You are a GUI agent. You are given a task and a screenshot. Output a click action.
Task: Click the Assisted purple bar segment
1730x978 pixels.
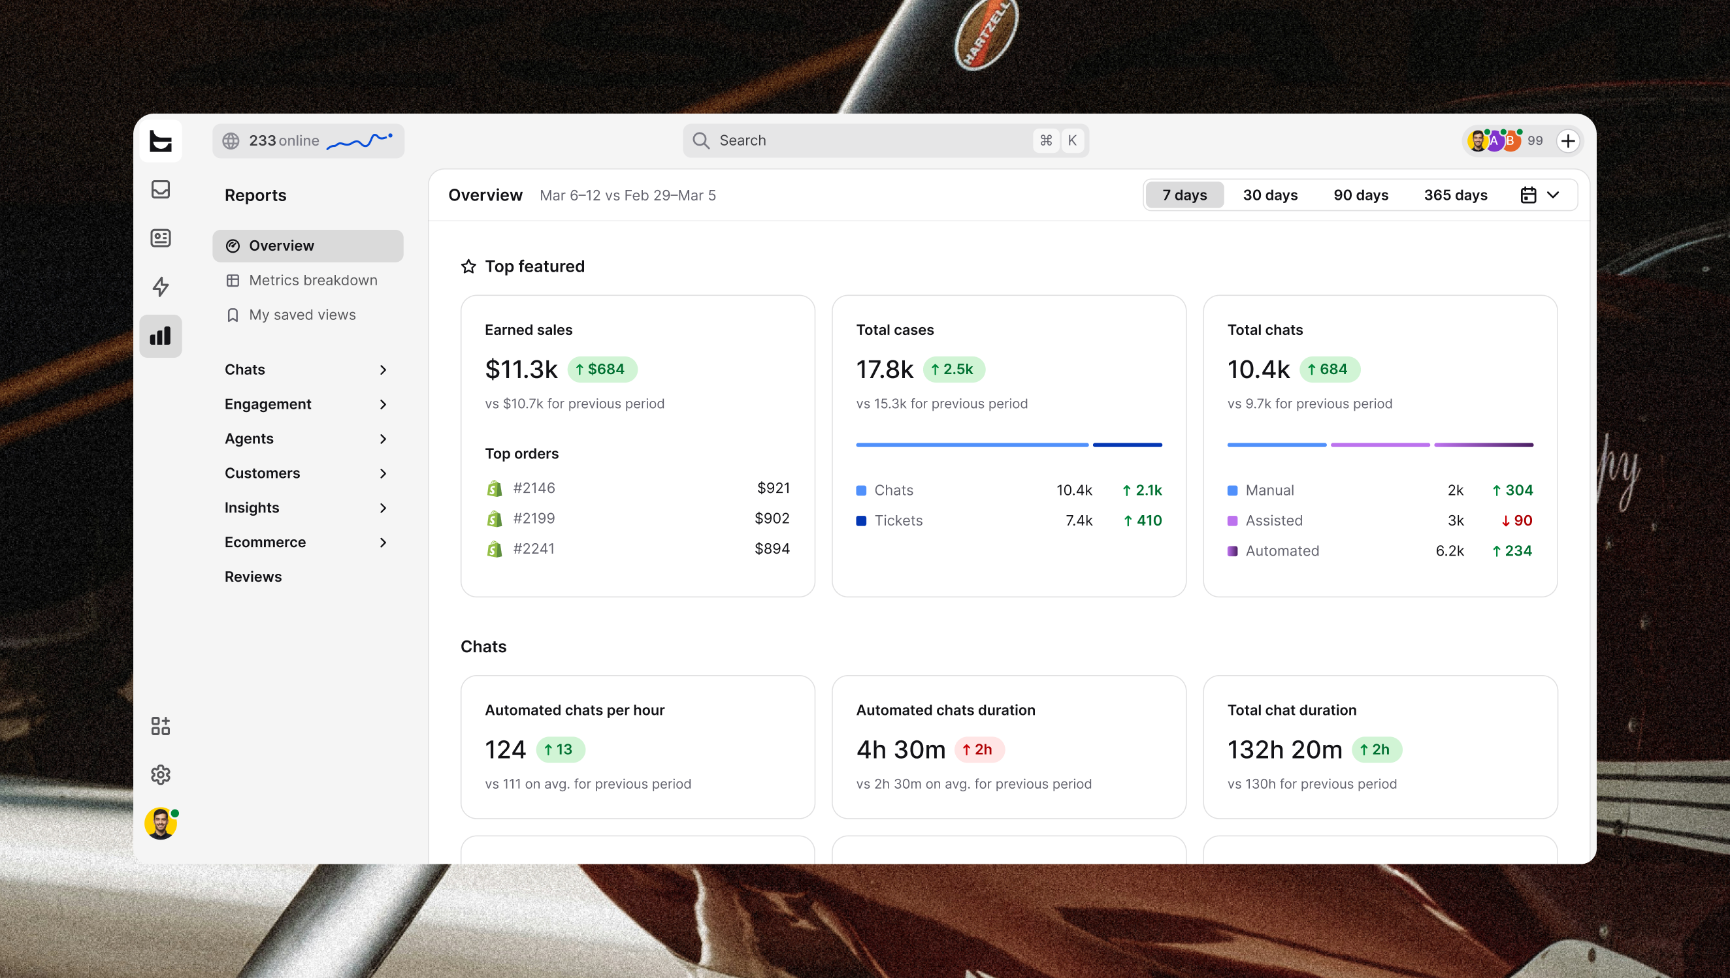click(1380, 445)
